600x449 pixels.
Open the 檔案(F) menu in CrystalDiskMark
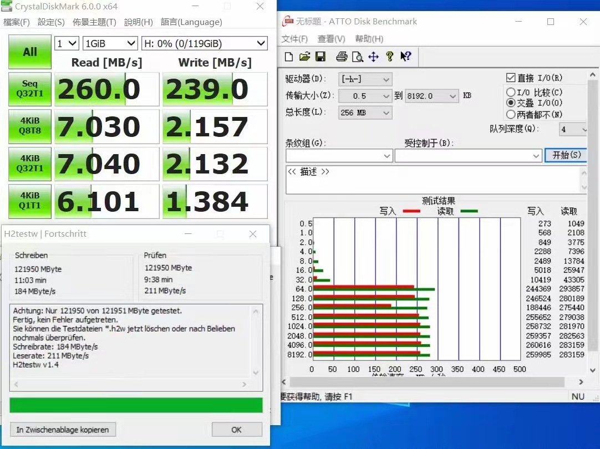[x=17, y=22]
